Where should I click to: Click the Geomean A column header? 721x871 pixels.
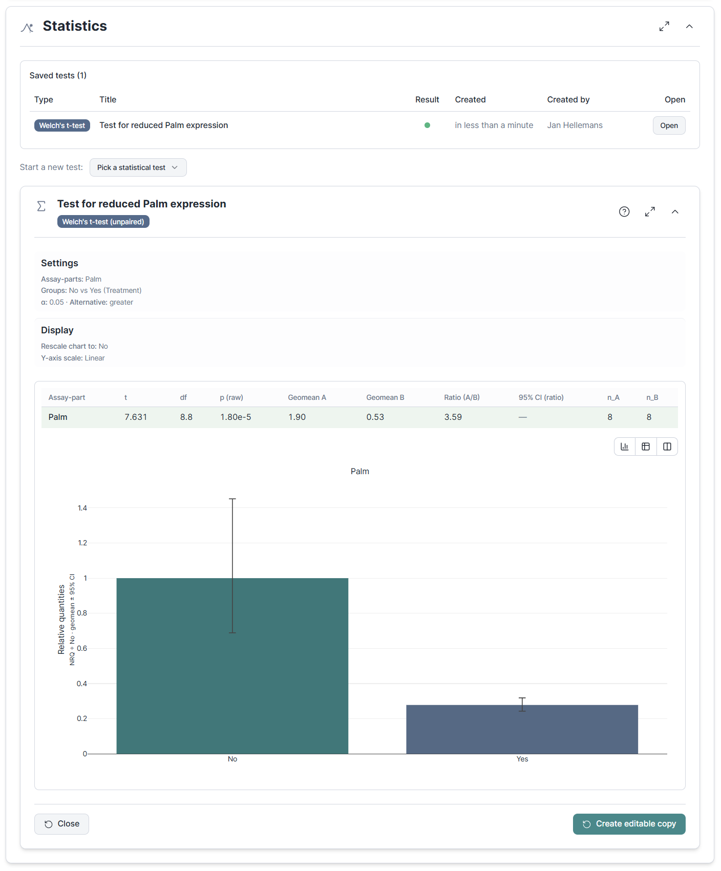pyautogui.click(x=307, y=397)
